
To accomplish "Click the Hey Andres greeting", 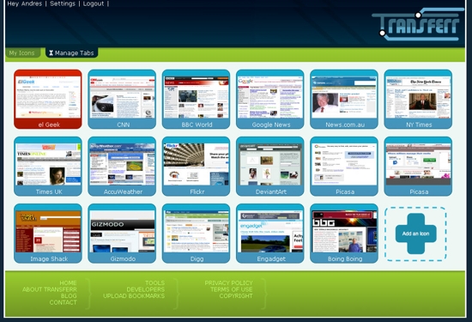I will coord(24,3).
